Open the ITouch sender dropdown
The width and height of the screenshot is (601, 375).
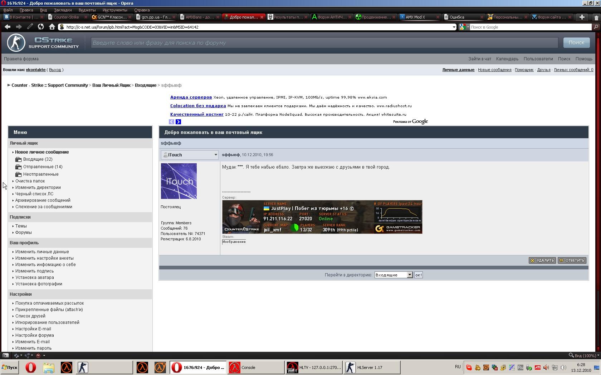coord(215,155)
